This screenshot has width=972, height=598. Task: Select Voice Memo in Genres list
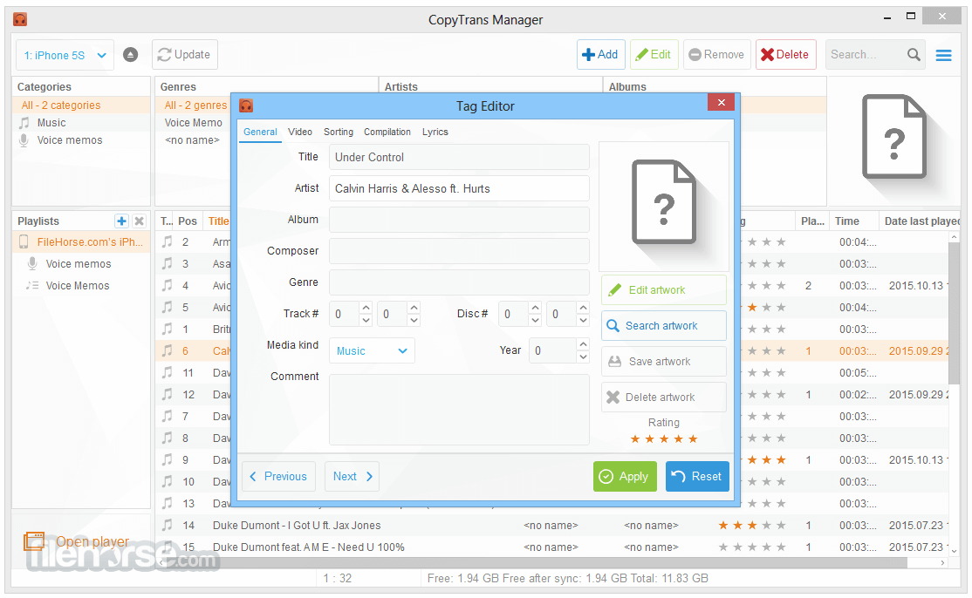(x=194, y=123)
